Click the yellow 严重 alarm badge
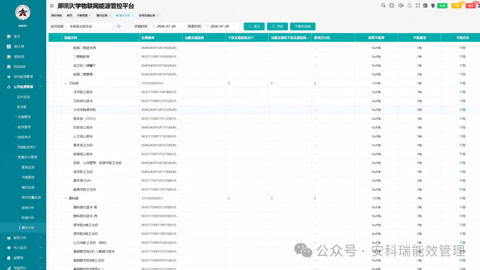 coord(456,6)
